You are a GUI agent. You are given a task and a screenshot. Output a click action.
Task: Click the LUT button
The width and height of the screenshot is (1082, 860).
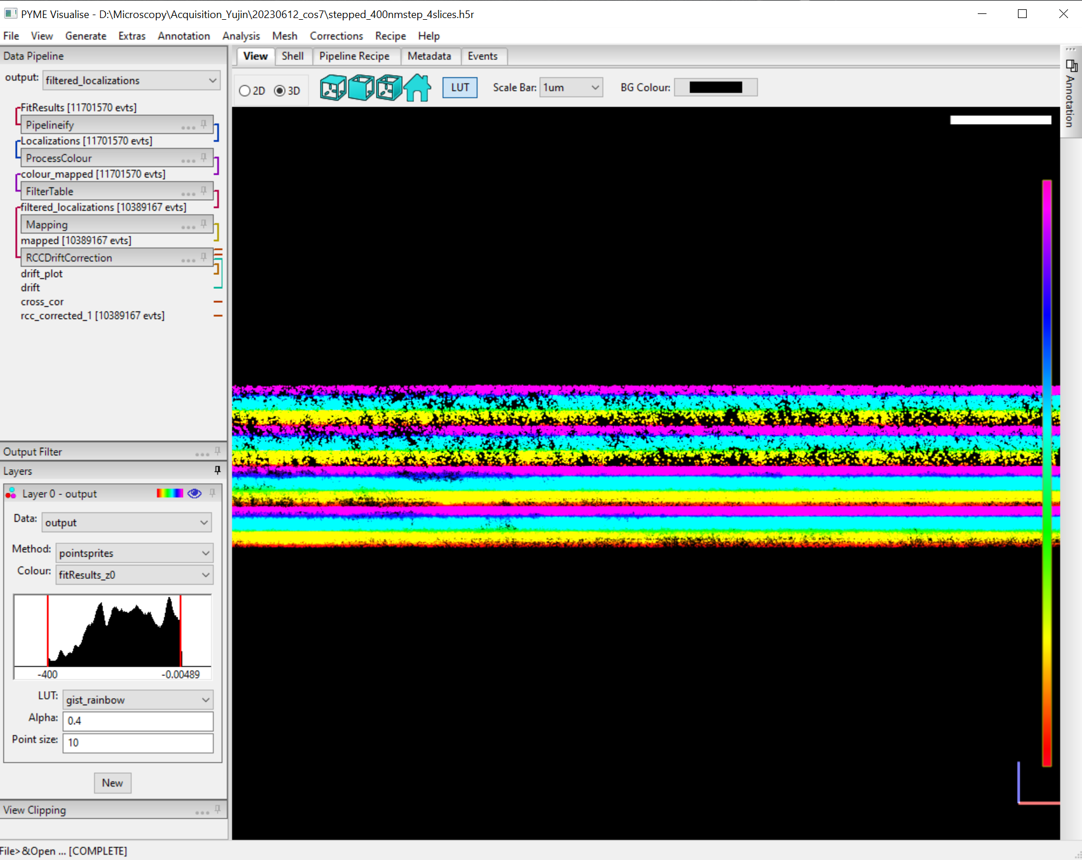tap(459, 87)
